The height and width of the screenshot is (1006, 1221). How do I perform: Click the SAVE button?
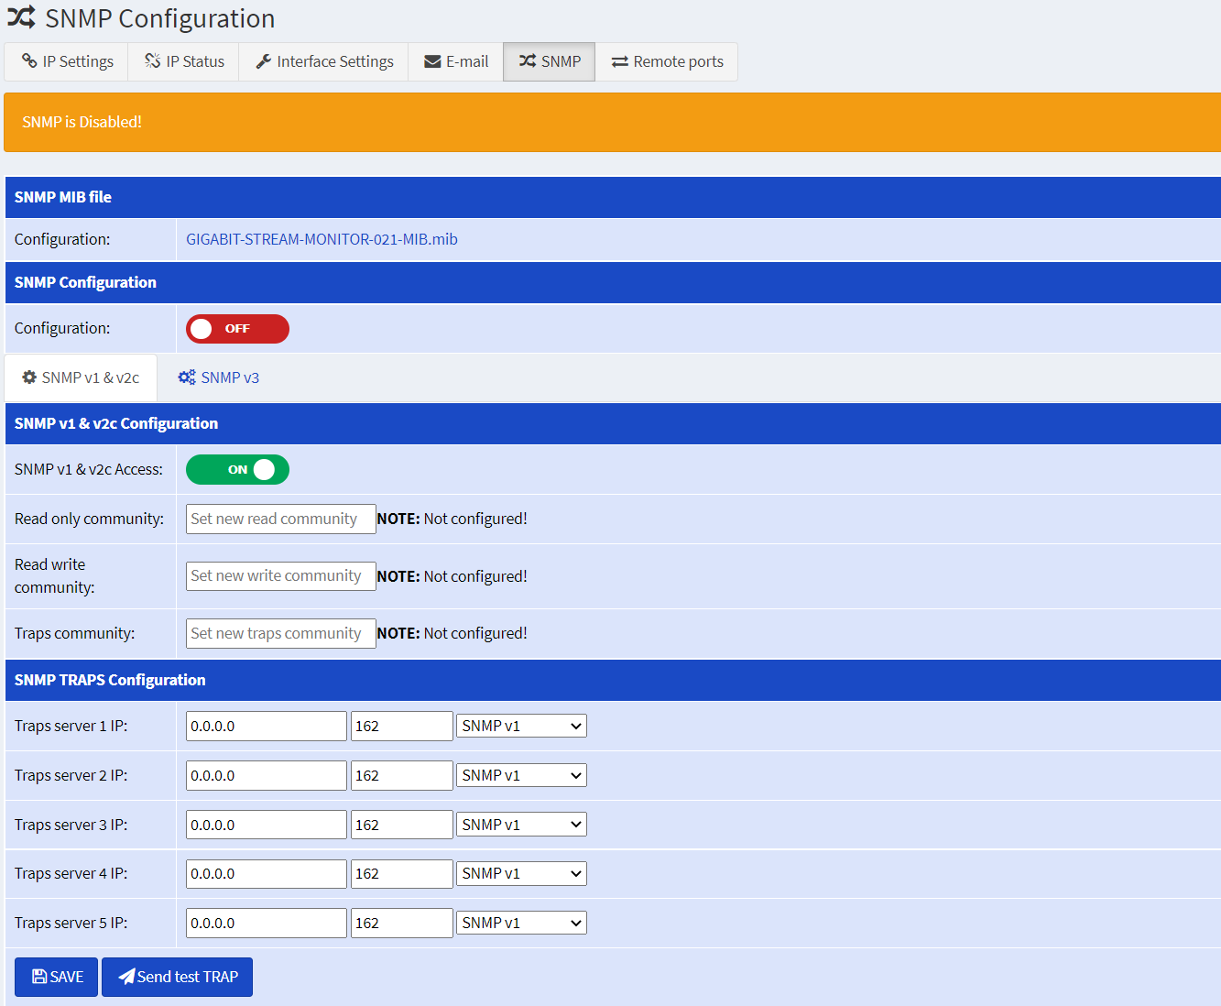coord(56,977)
